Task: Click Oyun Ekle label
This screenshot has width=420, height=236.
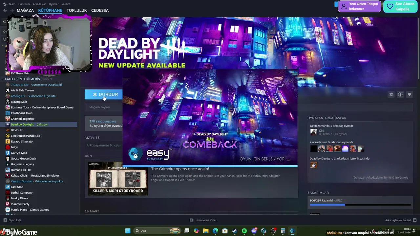Action: [x=15, y=220]
